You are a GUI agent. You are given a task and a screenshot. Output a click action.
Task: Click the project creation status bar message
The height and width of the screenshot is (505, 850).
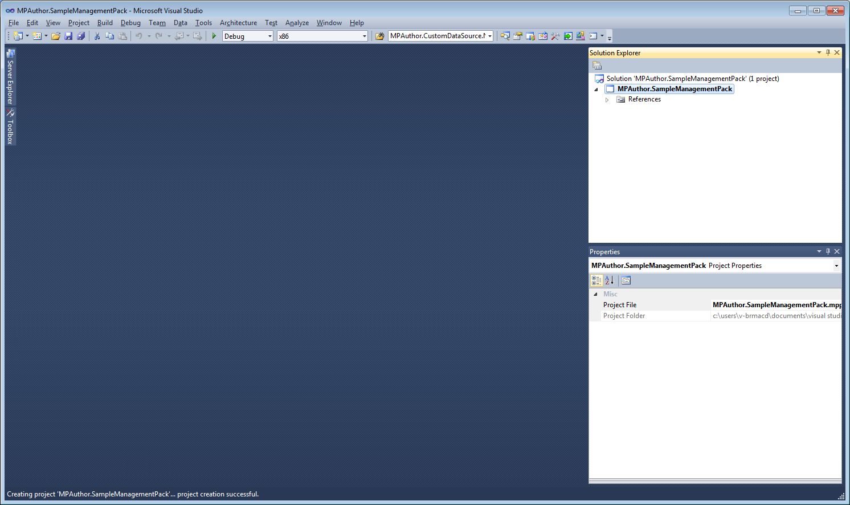pyautogui.click(x=133, y=494)
